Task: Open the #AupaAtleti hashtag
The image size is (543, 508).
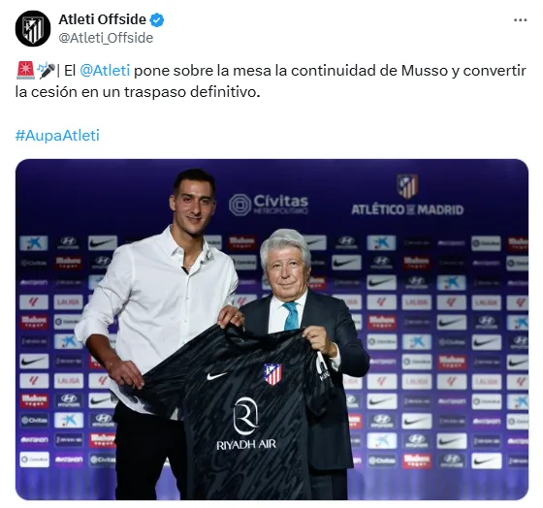Action: [57, 135]
